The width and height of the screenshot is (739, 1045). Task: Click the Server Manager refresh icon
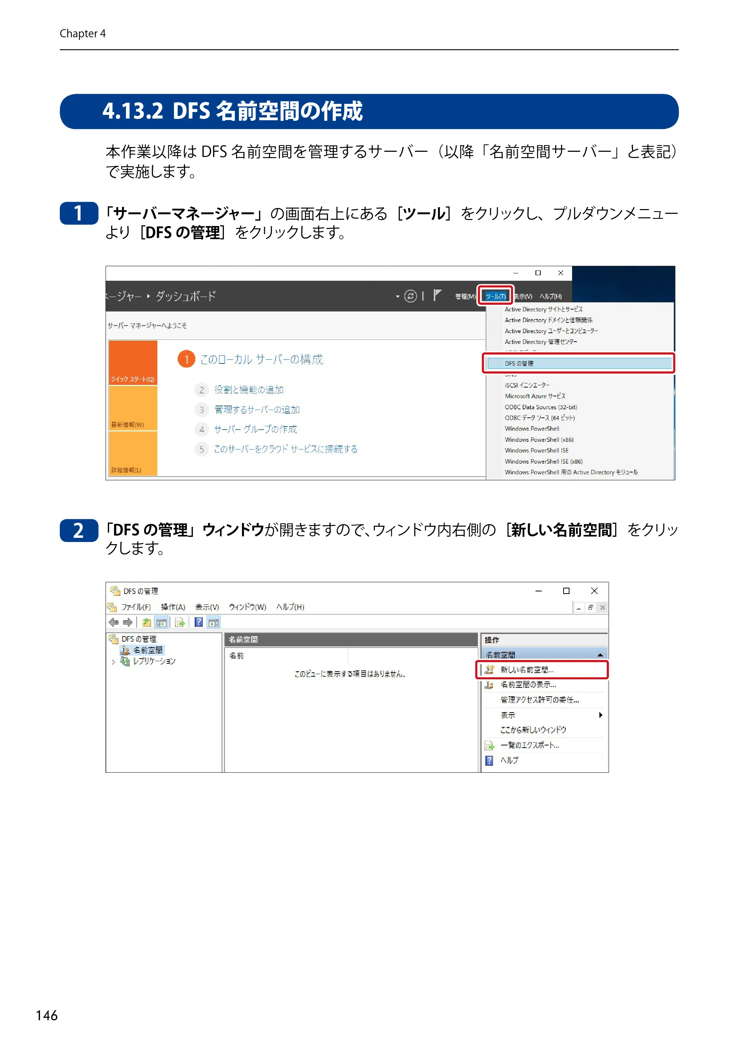[410, 296]
